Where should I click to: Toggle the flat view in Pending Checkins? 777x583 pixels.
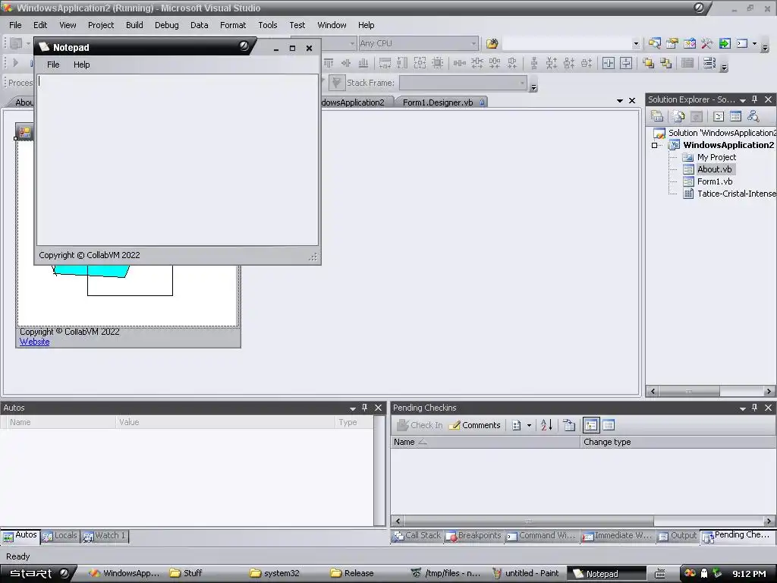click(609, 425)
